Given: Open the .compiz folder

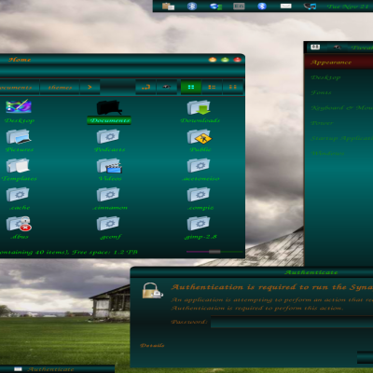Looking at the screenshot, I should (199, 195).
